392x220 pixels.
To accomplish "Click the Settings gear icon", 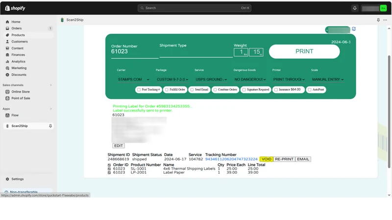I will click(7, 179).
